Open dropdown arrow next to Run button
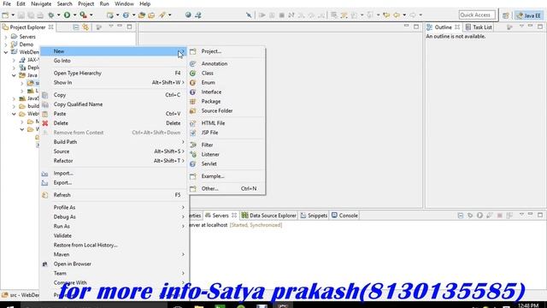Image resolution: width=547 pixels, height=308 pixels. tap(74, 15)
